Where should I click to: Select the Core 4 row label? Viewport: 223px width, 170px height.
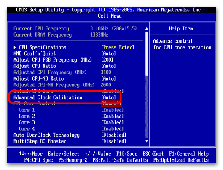coord(27,129)
